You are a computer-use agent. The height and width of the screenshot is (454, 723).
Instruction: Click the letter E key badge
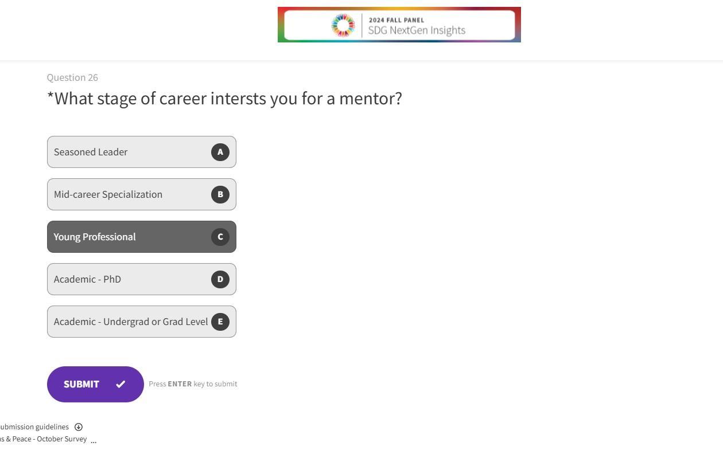(x=220, y=322)
